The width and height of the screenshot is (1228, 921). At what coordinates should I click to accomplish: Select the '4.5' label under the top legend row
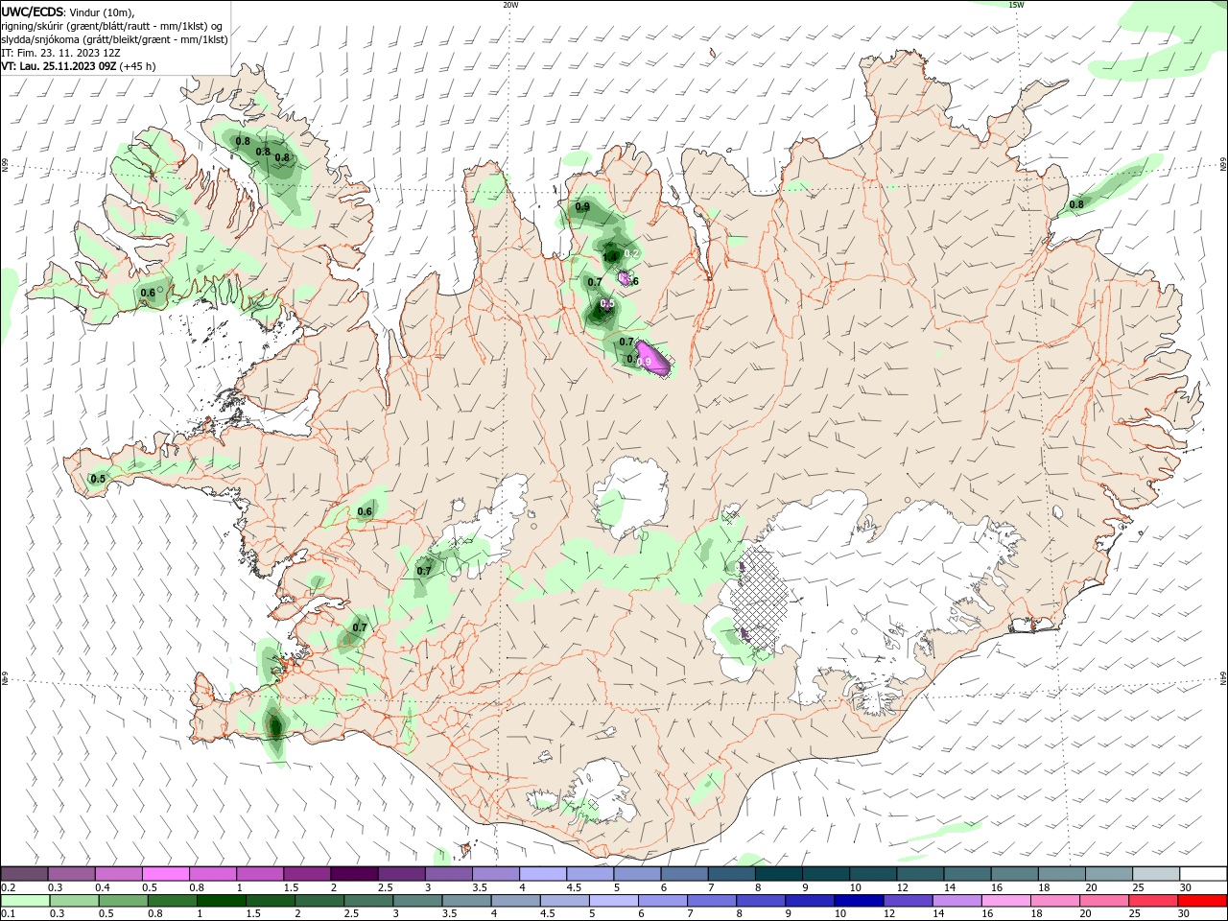click(x=574, y=887)
